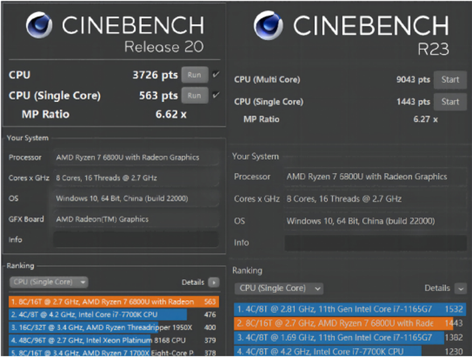Image resolution: width=472 pixels, height=357 pixels.
Task: Run the CPU test in Release 20
Action: [195, 75]
